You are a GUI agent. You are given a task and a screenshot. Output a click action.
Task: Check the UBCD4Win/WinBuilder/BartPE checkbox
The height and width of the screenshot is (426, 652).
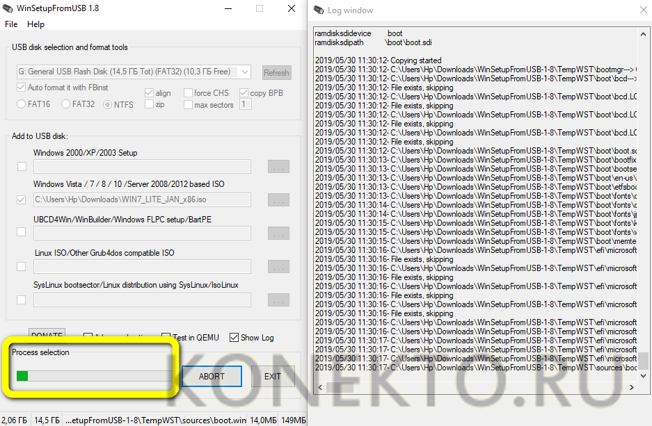coord(21,232)
